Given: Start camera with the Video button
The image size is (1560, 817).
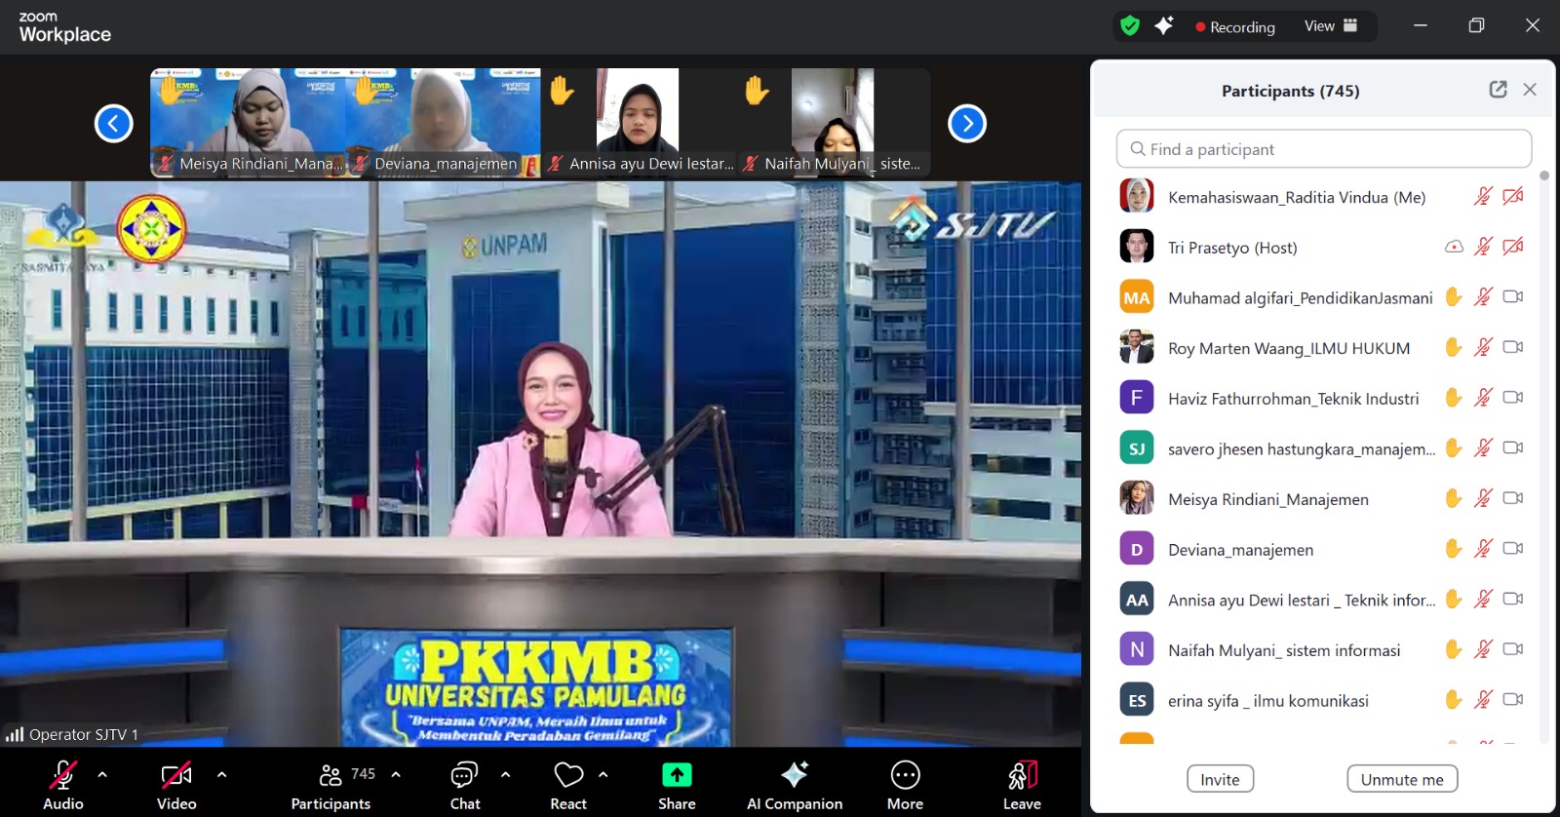Looking at the screenshot, I should click(x=176, y=785).
